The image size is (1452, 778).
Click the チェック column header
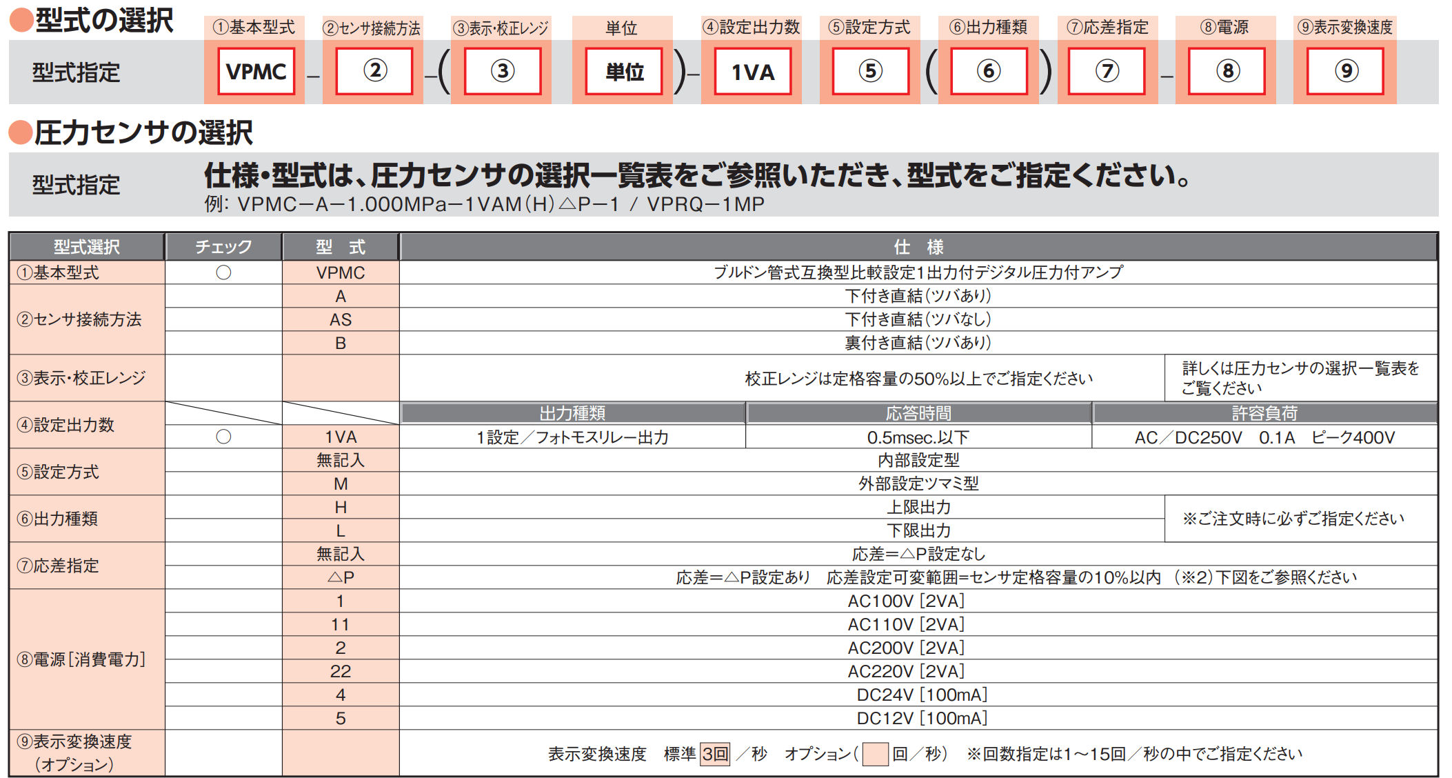pos(223,247)
